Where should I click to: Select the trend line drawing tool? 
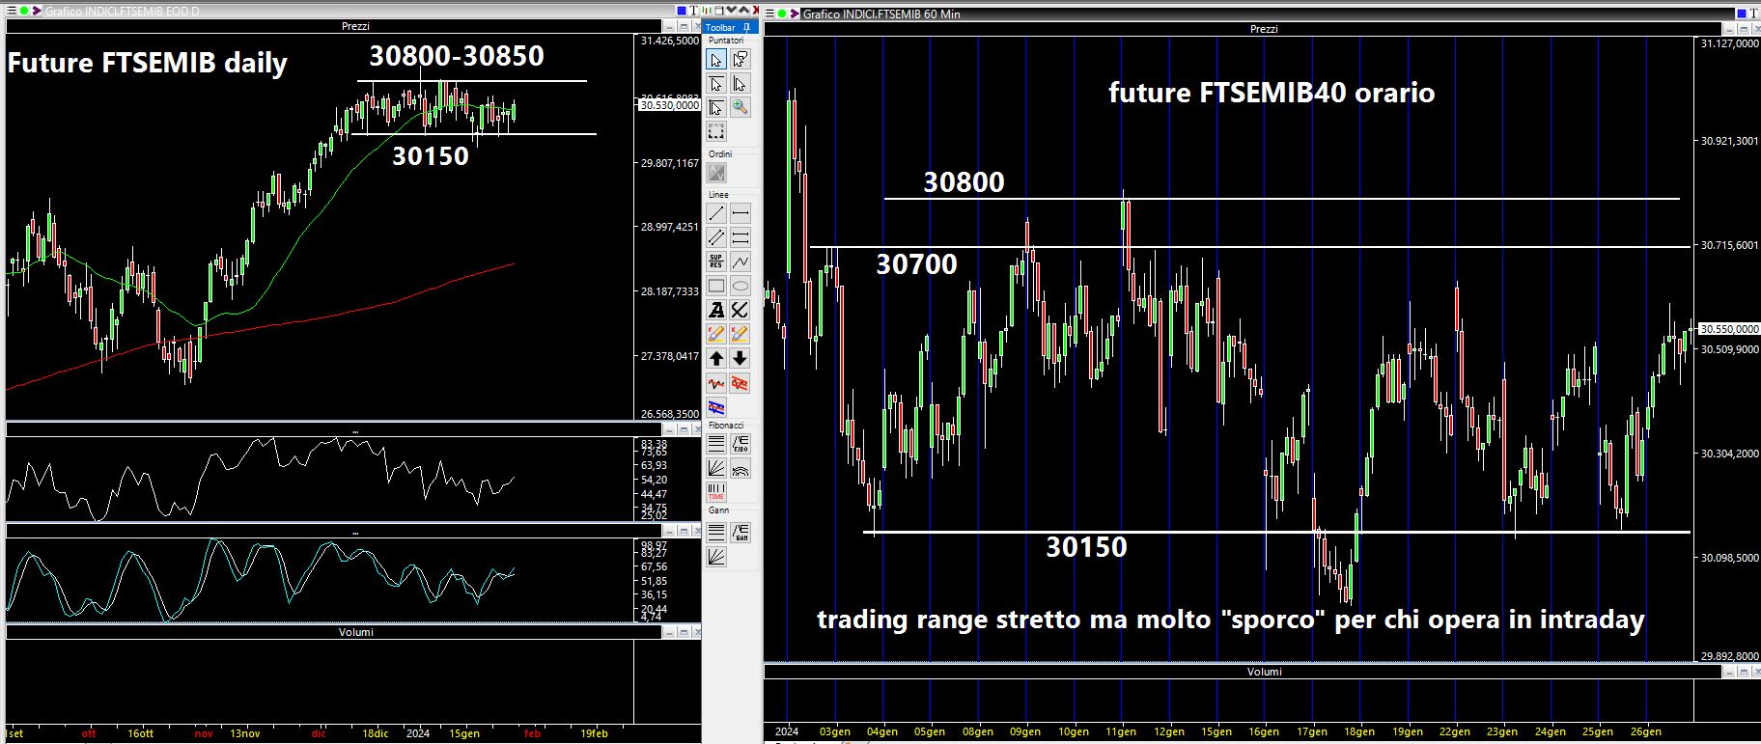[716, 213]
